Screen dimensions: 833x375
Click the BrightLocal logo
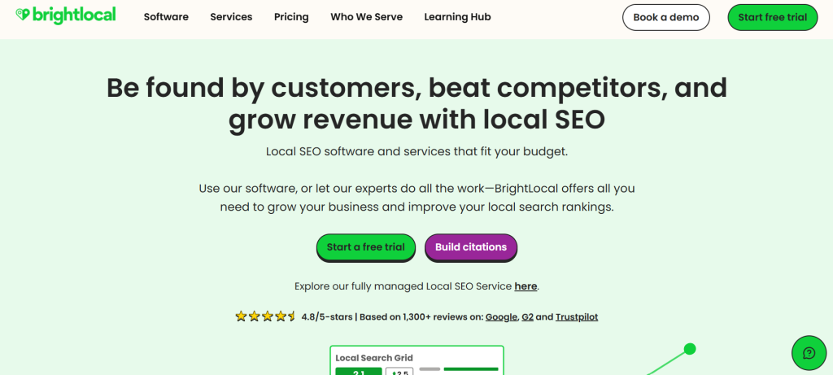click(65, 16)
